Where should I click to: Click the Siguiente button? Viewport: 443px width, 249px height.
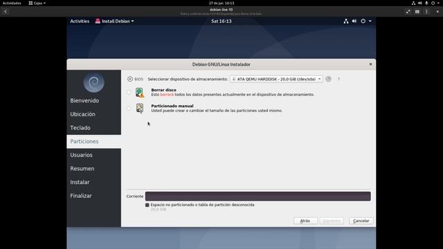tap(332, 221)
